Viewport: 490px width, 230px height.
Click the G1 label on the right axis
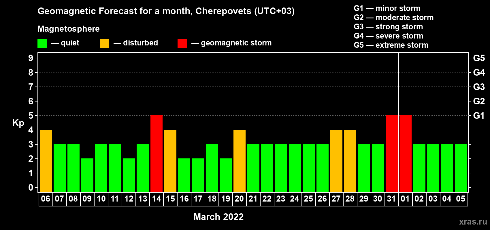click(x=479, y=116)
